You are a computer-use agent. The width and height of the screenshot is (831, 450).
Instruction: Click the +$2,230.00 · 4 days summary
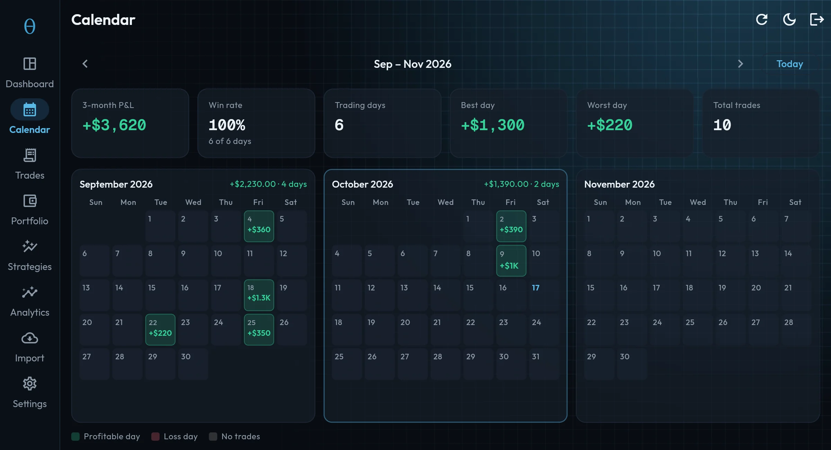268,184
